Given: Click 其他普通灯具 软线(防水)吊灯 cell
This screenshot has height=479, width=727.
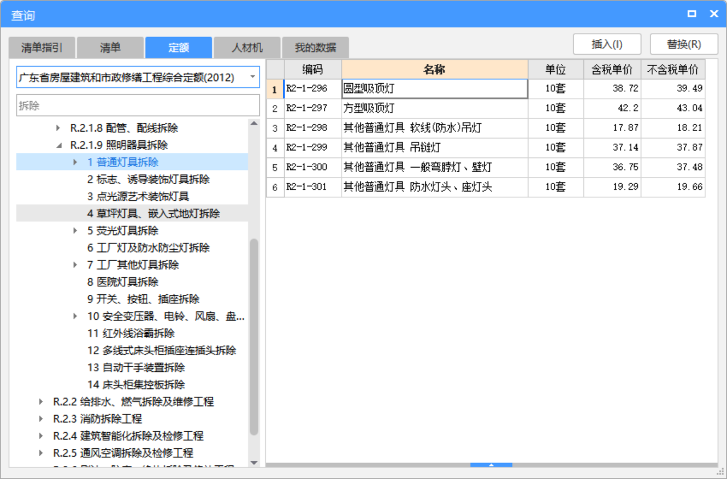Looking at the screenshot, I should [434, 128].
